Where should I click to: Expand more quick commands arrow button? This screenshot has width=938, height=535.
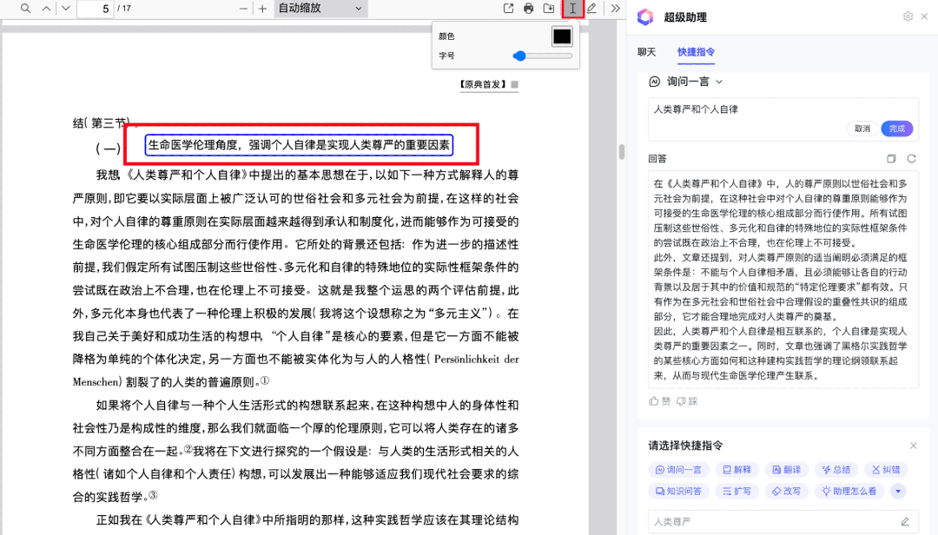897,491
